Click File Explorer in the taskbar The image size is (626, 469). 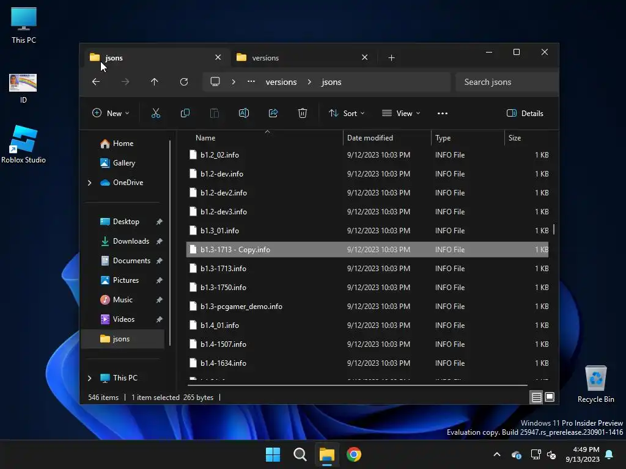pos(327,454)
